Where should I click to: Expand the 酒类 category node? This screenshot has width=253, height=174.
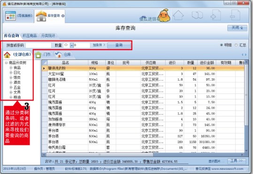click(11, 83)
